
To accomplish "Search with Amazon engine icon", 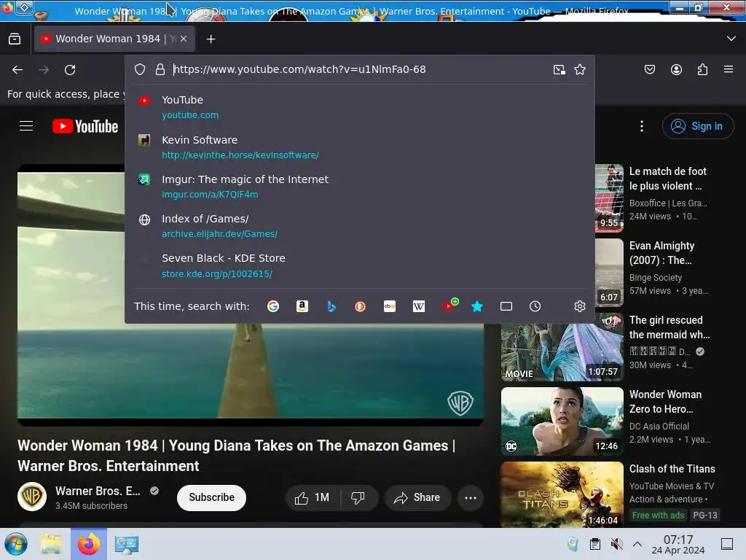I will click(x=302, y=306).
